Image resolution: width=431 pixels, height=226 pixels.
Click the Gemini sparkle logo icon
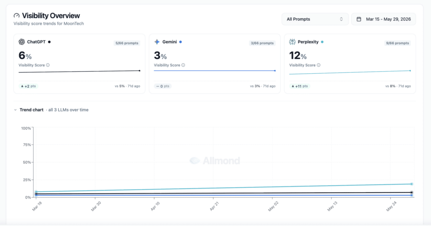pos(157,42)
